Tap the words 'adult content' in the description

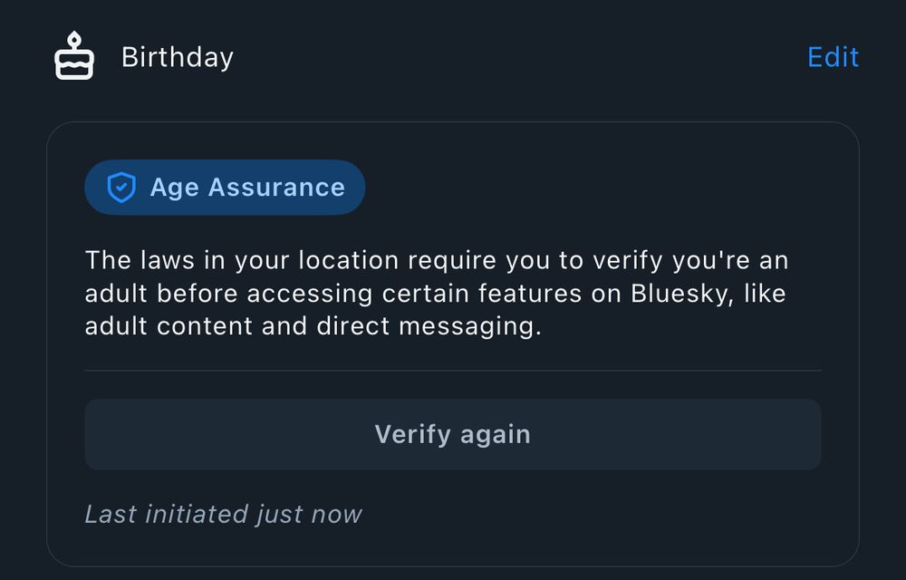pyautogui.click(x=169, y=326)
